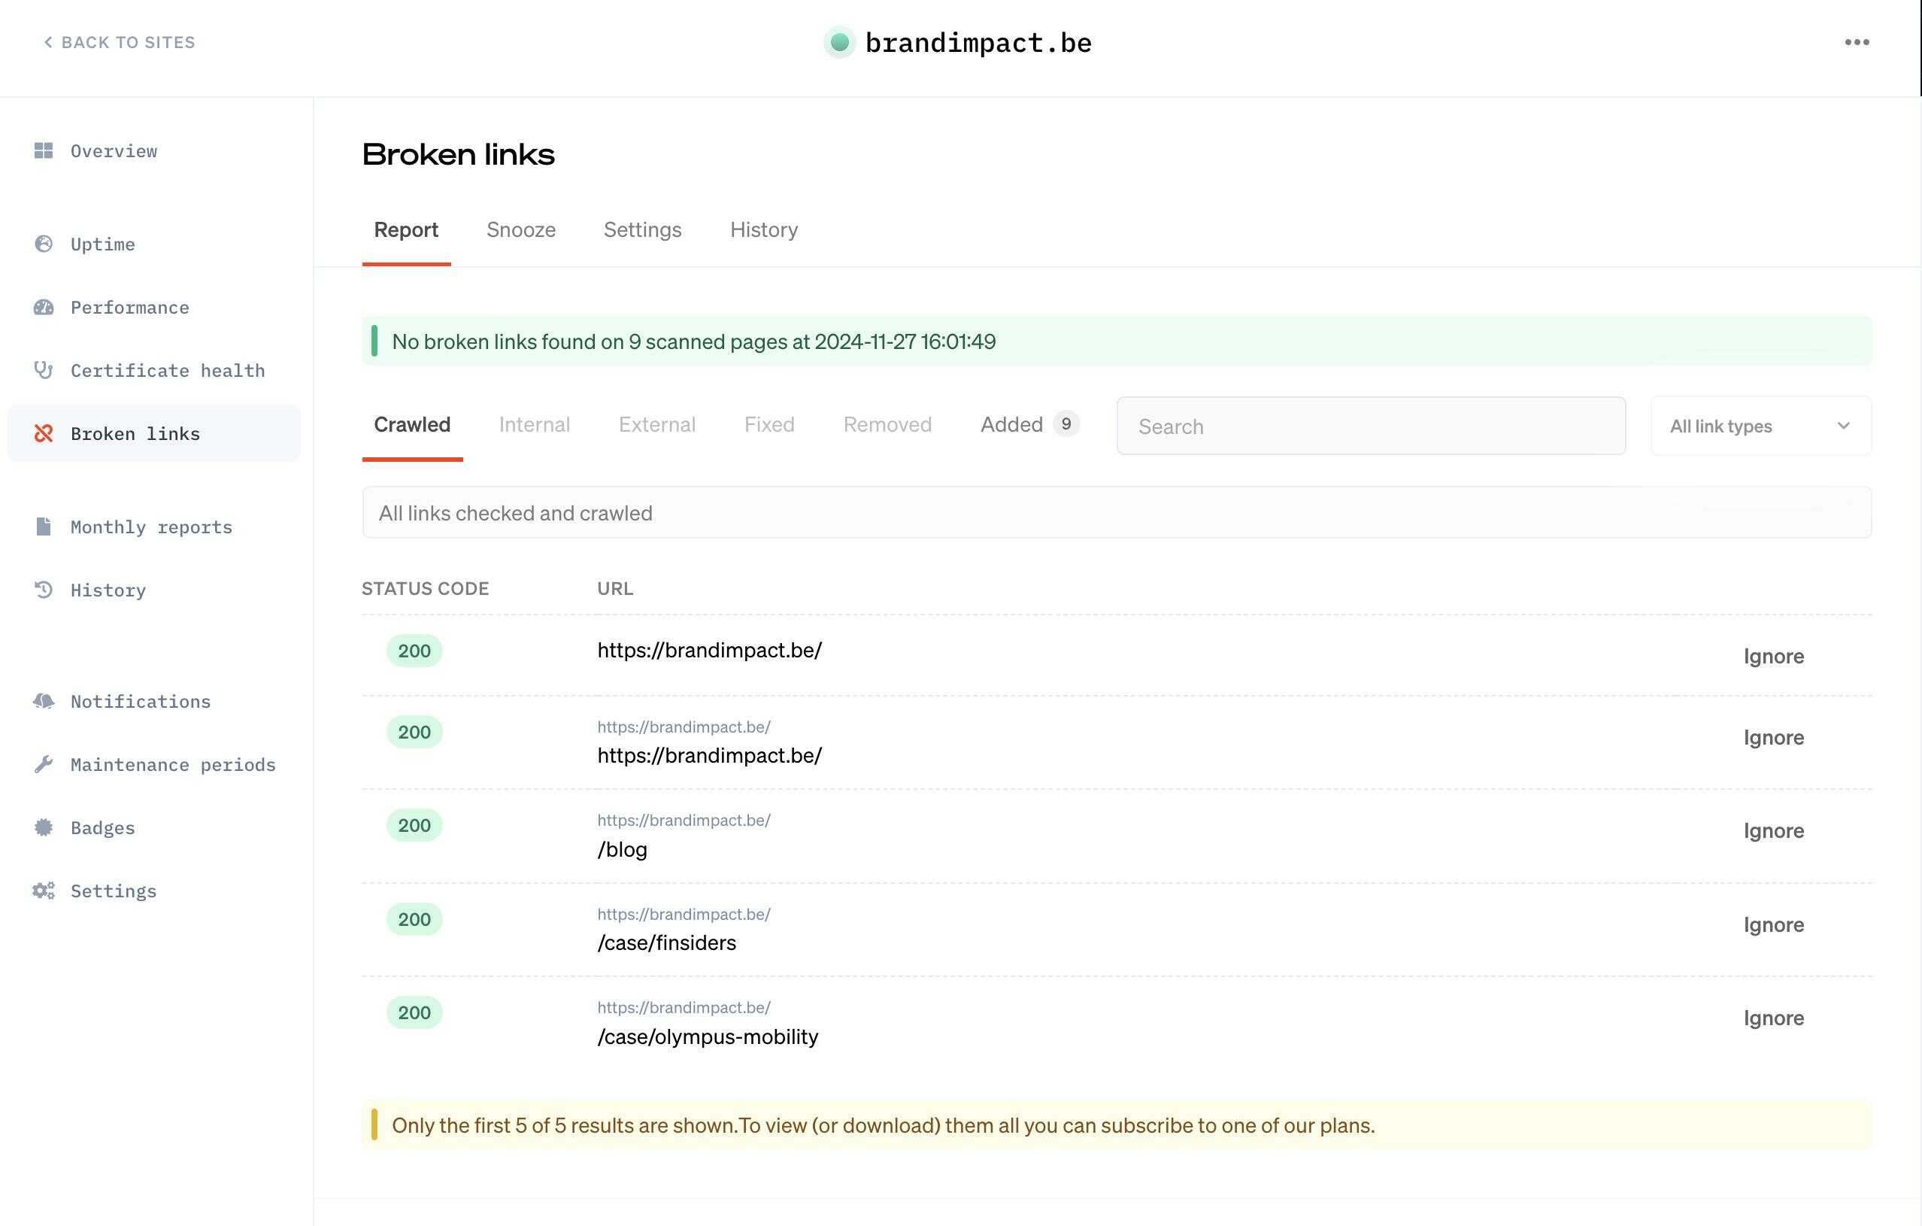Image resolution: width=1922 pixels, height=1226 pixels.
Task: Ignore the /blog link row
Action: 1773,831
